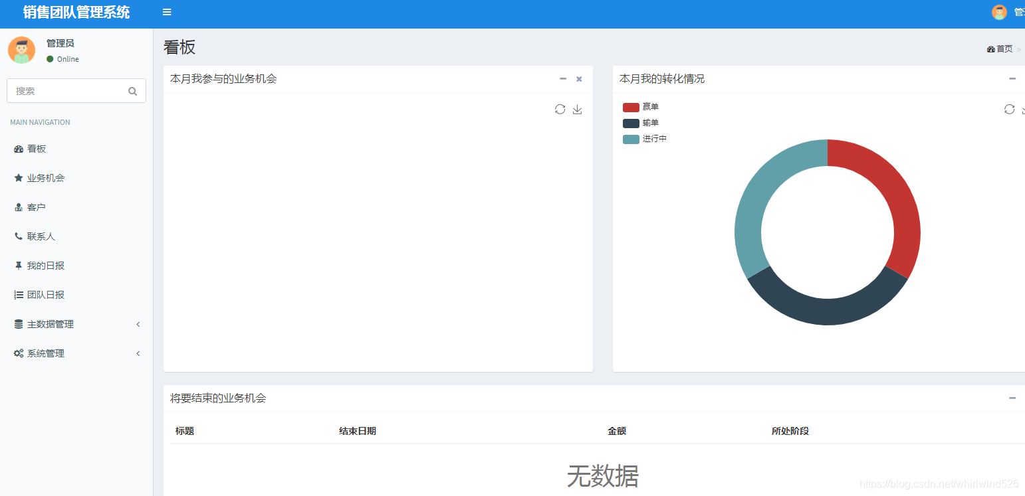Refresh the 本月我的转化情况 chart
Image resolution: width=1025 pixels, height=496 pixels.
click(x=1009, y=110)
